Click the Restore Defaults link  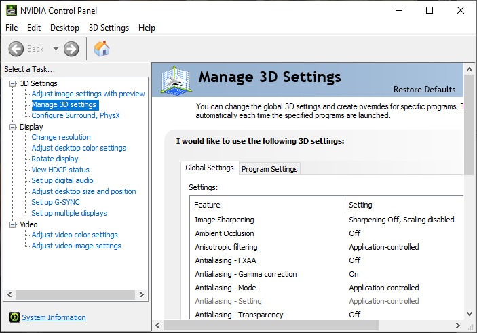(x=424, y=90)
